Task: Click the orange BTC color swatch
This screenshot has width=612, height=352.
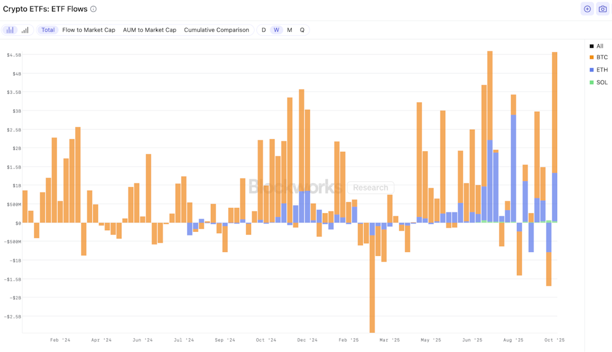Action: 592,57
